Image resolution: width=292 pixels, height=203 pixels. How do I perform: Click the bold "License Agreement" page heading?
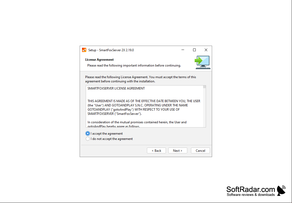point(99,60)
